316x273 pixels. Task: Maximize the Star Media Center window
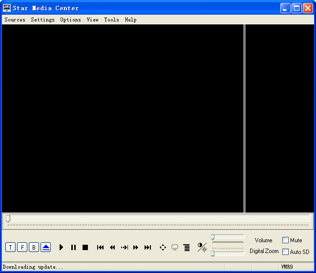[x=296, y=8]
